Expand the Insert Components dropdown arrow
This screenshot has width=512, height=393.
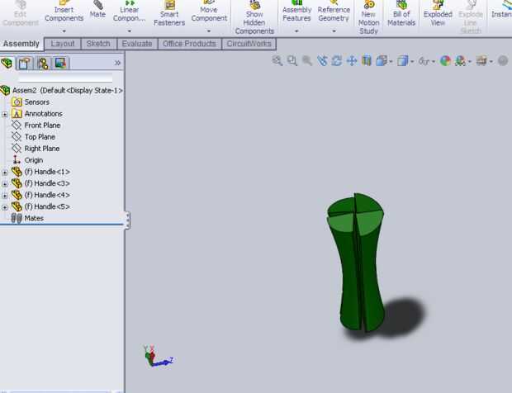click(64, 31)
